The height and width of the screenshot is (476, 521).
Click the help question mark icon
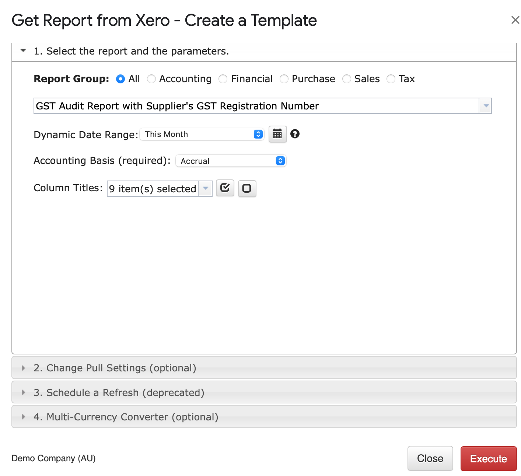(295, 134)
